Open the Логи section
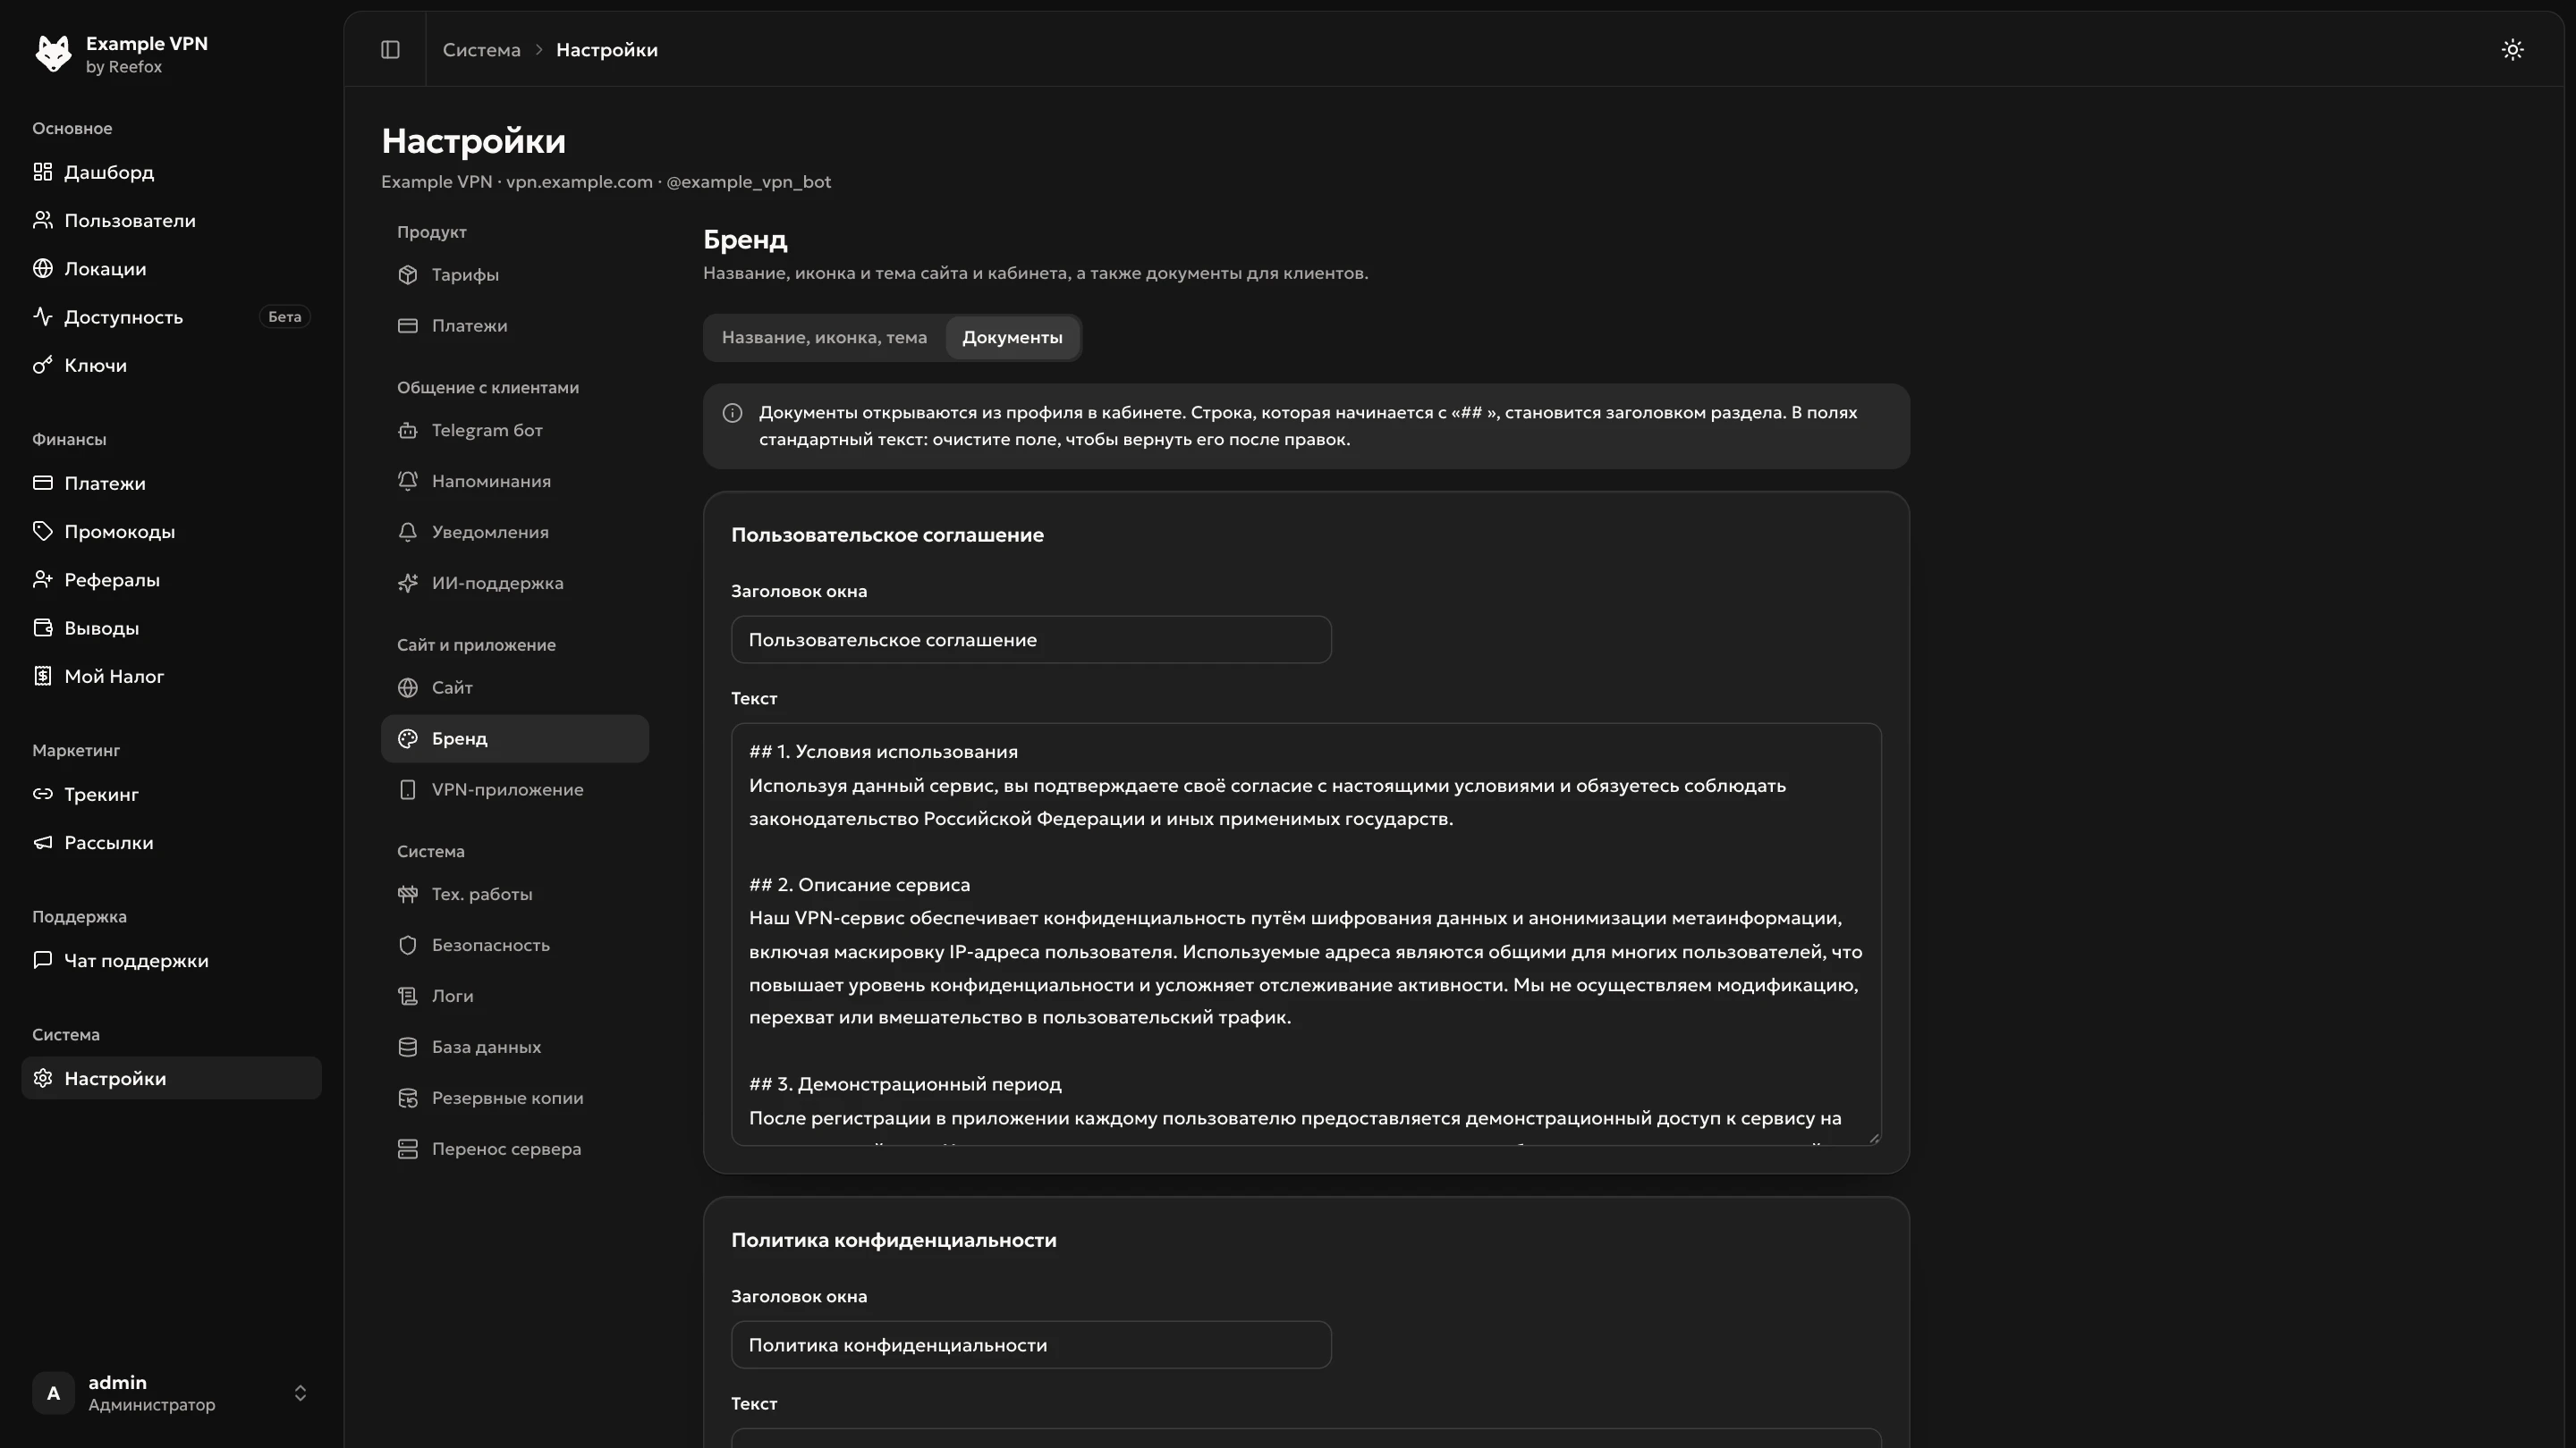2576x1448 pixels. coord(514,997)
